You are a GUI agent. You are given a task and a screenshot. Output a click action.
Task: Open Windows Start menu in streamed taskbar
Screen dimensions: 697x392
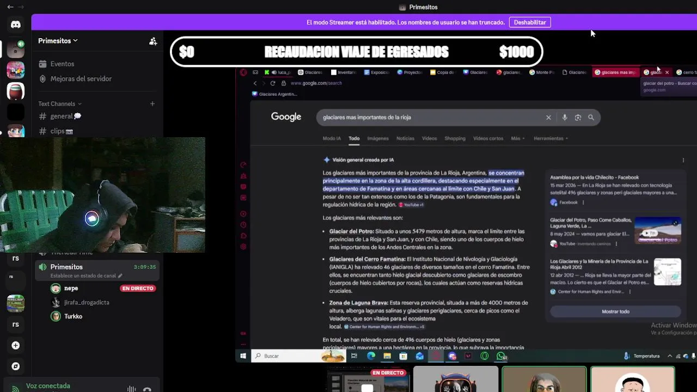tap(243, 356)
